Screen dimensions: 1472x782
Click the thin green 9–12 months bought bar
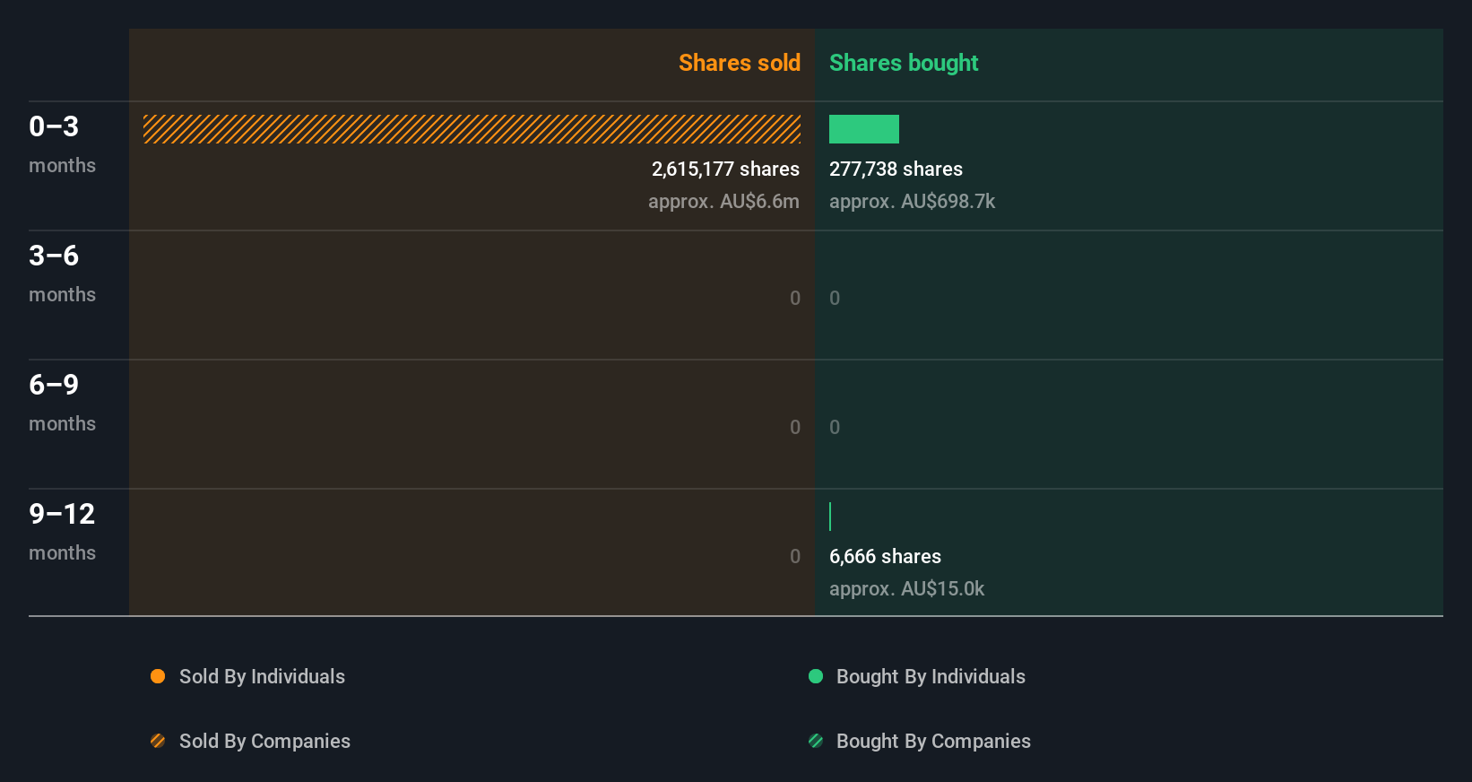(830, 517)
